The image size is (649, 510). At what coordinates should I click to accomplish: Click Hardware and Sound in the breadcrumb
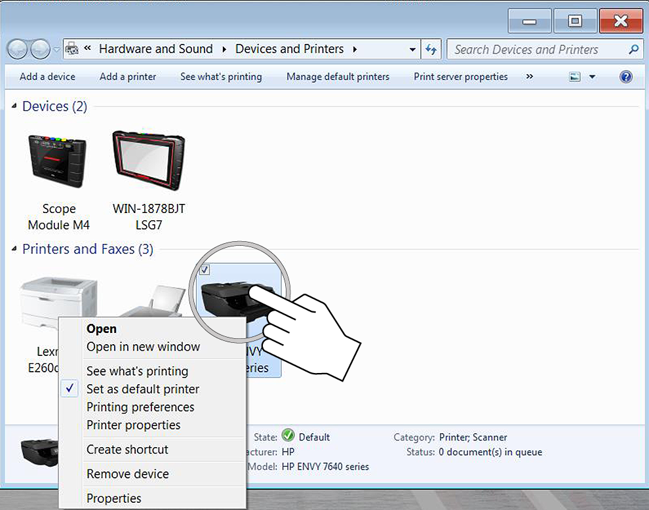click(x=156, y=49)
